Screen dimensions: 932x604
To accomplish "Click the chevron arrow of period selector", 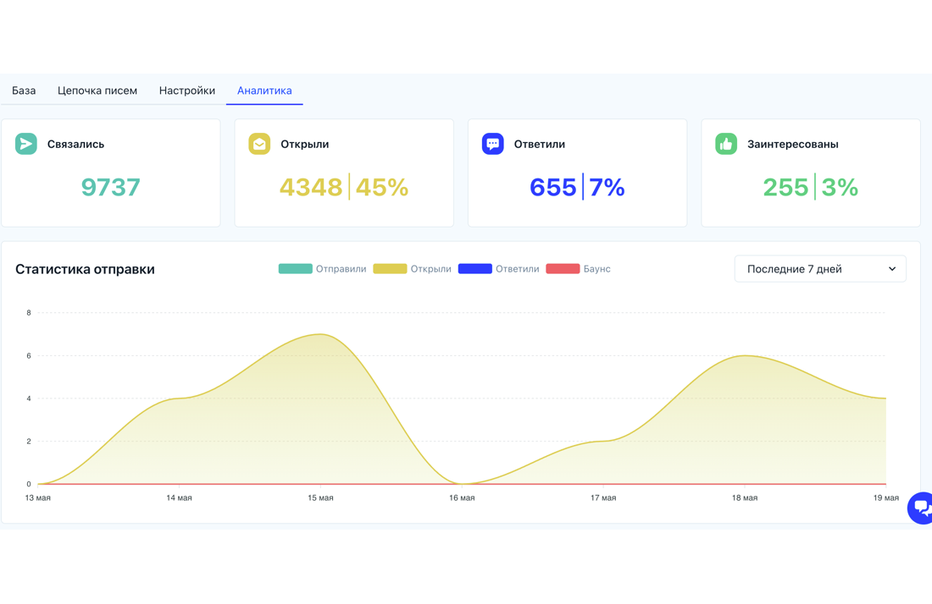I will (x=891, y=269).
